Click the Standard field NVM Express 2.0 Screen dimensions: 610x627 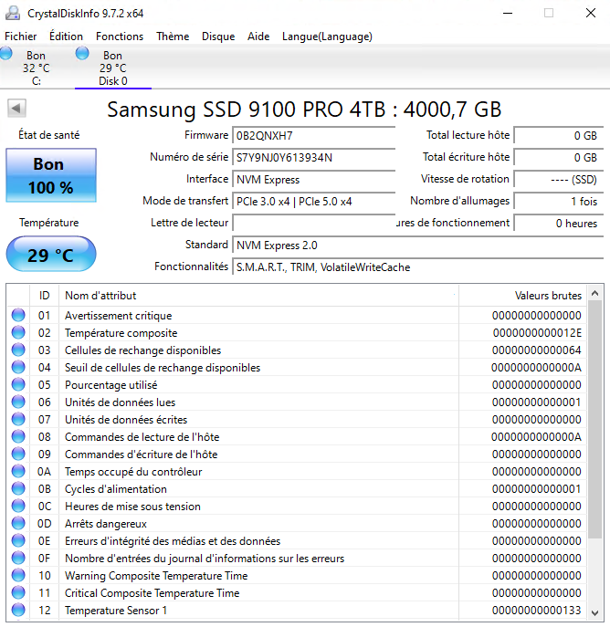[417, 246]
